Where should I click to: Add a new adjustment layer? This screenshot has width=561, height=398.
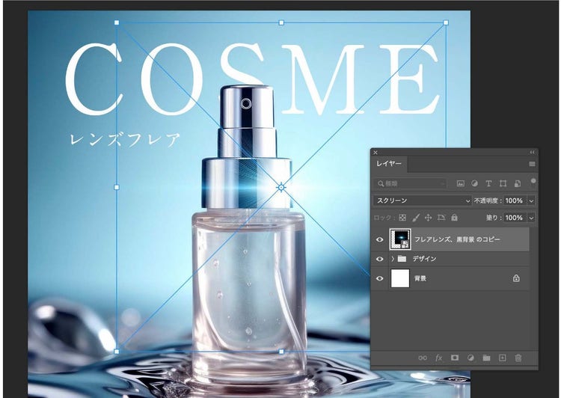pyautogui.click(x=470, y=358)
